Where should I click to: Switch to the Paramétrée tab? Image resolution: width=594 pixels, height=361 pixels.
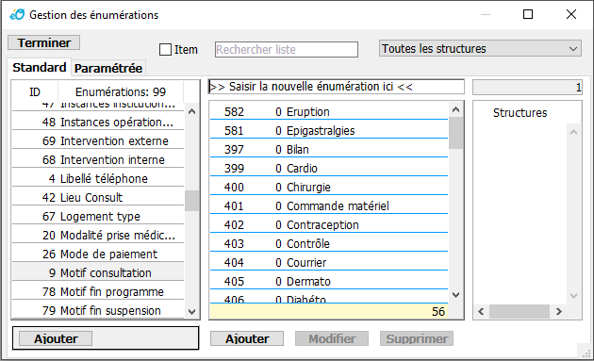[108, 68]
